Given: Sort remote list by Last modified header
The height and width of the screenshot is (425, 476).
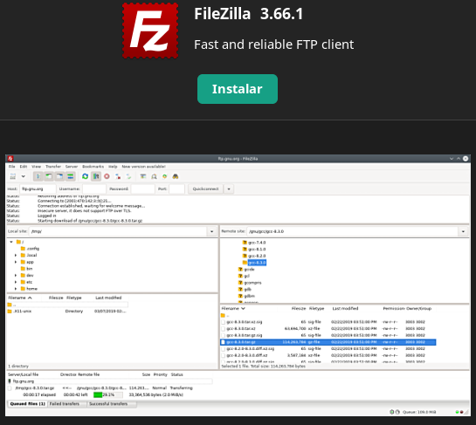Looking at the screenshot, I should tap(345, 308).
